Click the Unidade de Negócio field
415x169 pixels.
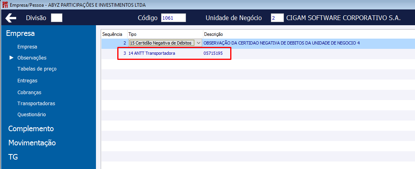277,18
